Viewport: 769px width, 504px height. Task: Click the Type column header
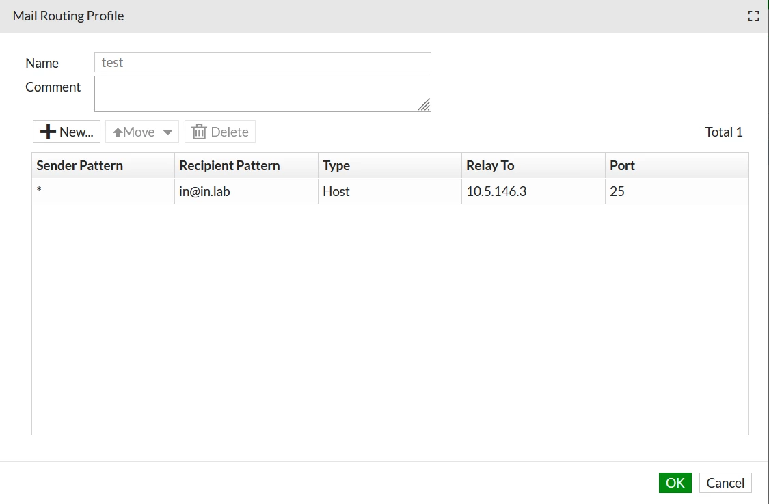(390, 165)
